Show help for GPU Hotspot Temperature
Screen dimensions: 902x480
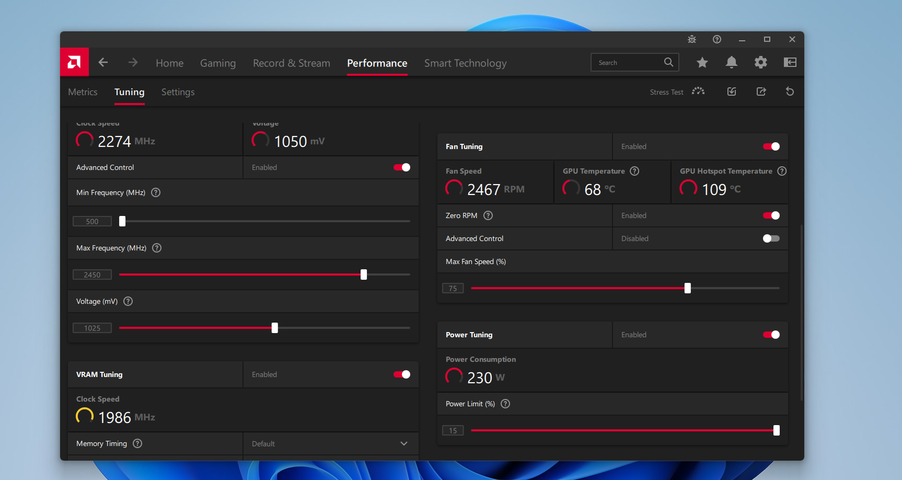click(x=782, y=171)
